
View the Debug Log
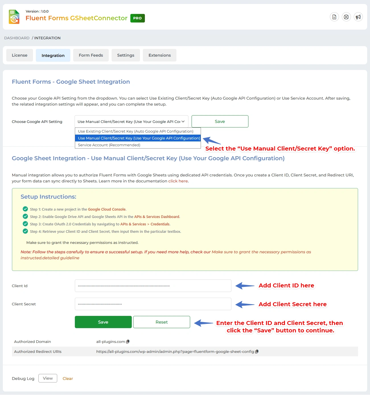[x=48, y=378]
